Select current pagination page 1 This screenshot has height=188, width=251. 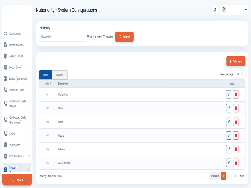pyautogui.click(x=223, y=176)
